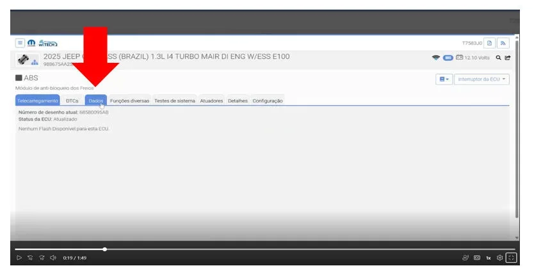Click the blue RSS feed icon button

click(503, 43)
